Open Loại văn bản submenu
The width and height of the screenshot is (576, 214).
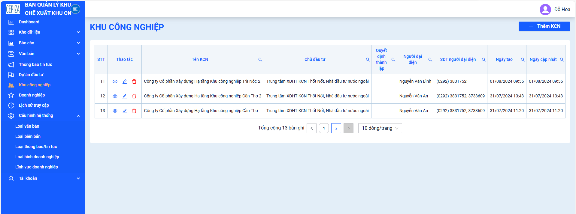(x=27, y=126)
